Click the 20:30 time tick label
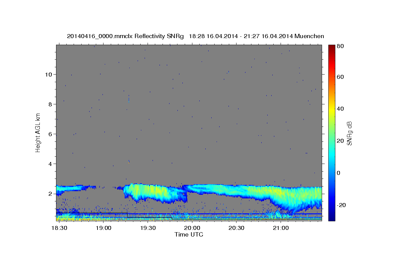 click(x=236, y=228)
